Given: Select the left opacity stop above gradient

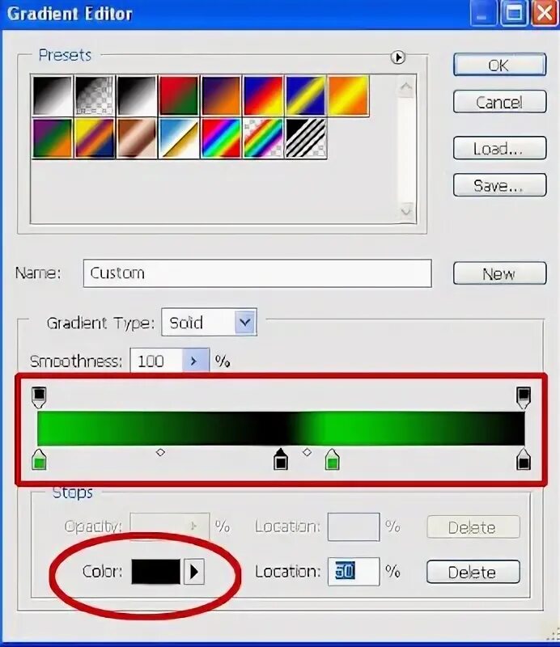Looking at the screenshot, I should point(39,397).
